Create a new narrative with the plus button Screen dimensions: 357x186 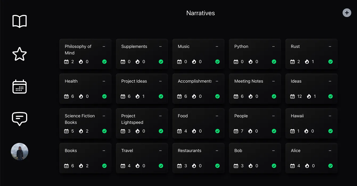[x=347, y=12]
